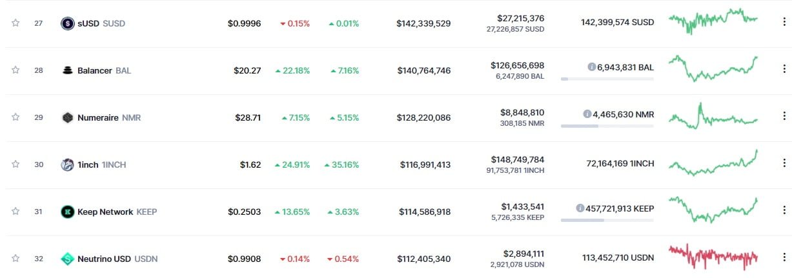Favorite 1inch with the star icon
Viewport: 792px width, 278px height.
pyautogui.click(x=15, y=164)
